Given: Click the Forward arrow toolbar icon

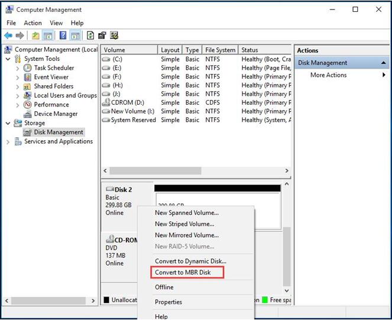Looking at the screenshot, I should pos(20,35).
